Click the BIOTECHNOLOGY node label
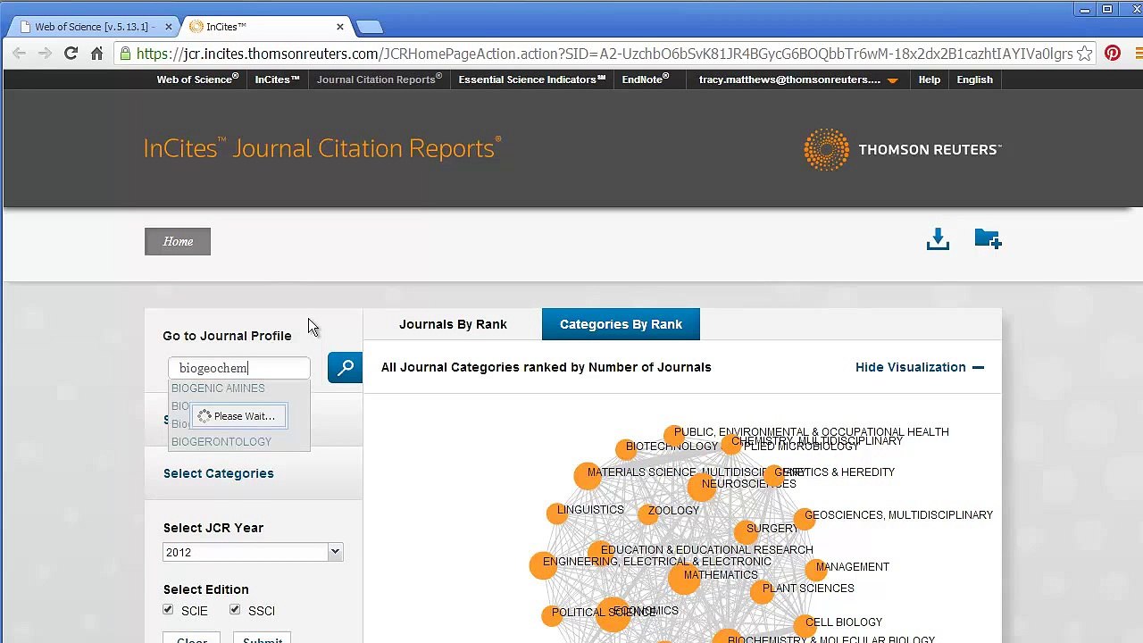Viewport: 1143px width, 643px height. click(672, 447)
